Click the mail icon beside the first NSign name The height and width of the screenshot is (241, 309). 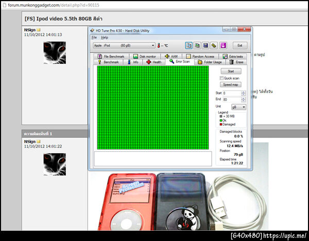[x=39, y=30]
